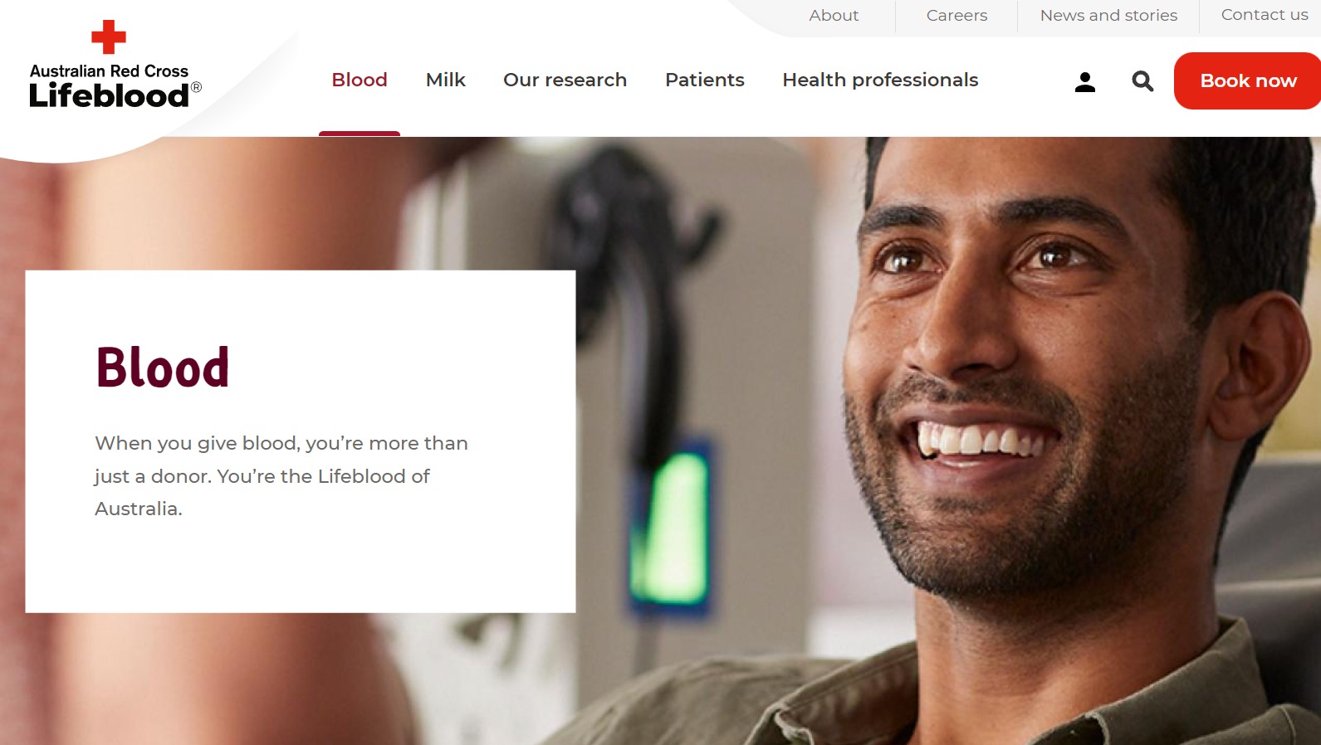1321x745 pixels.
Task: Click the Book now button
Action: click(x=1247, y=80)
